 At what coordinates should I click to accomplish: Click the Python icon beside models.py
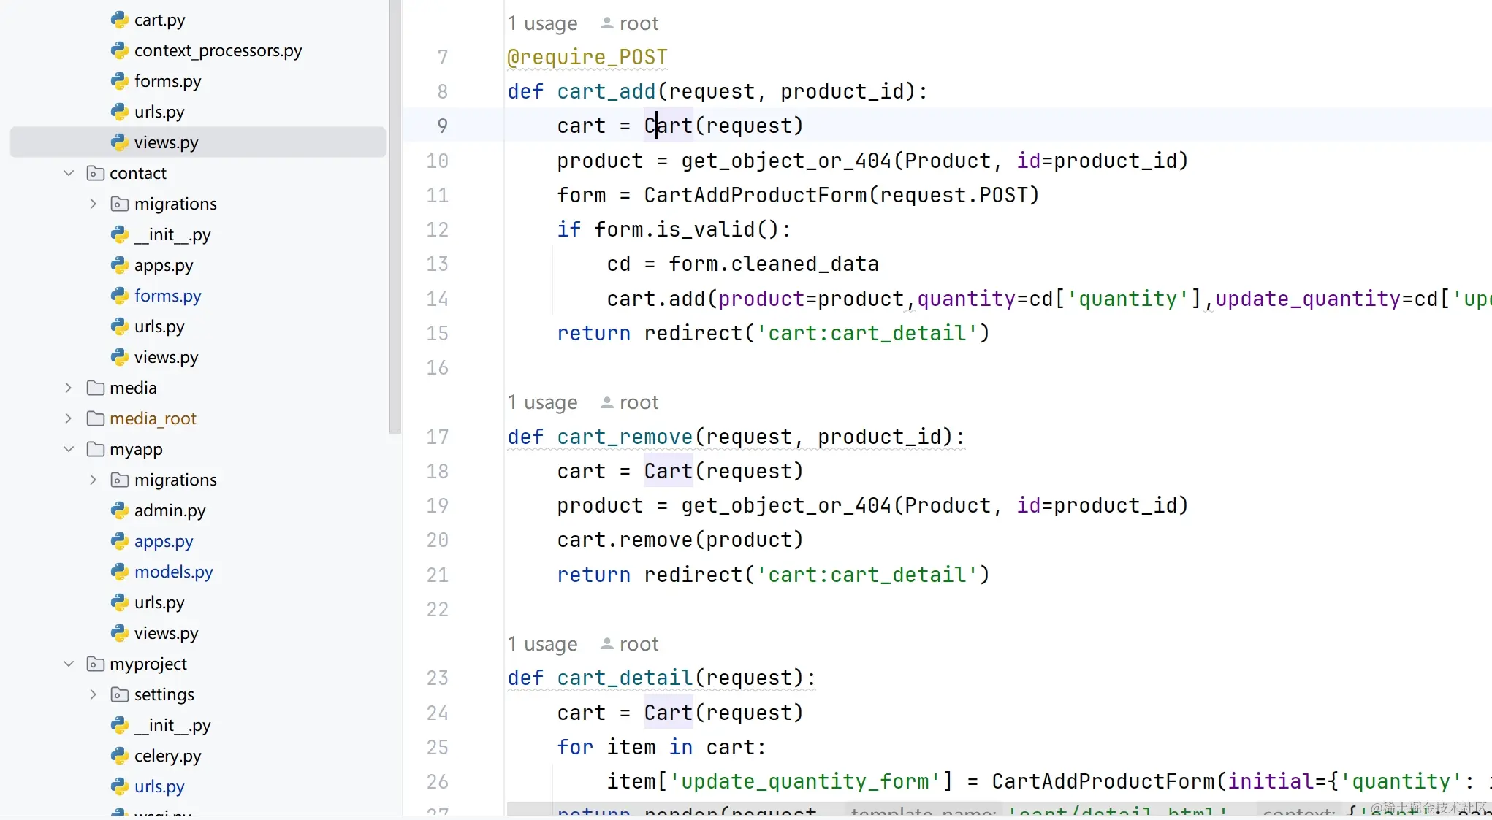tap(119, 572)
